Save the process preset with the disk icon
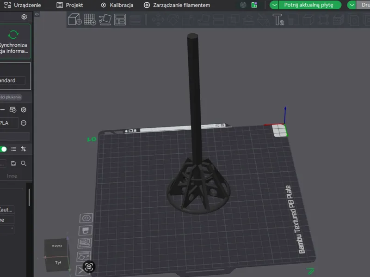 pyautogui.click(x=13, y=163)
